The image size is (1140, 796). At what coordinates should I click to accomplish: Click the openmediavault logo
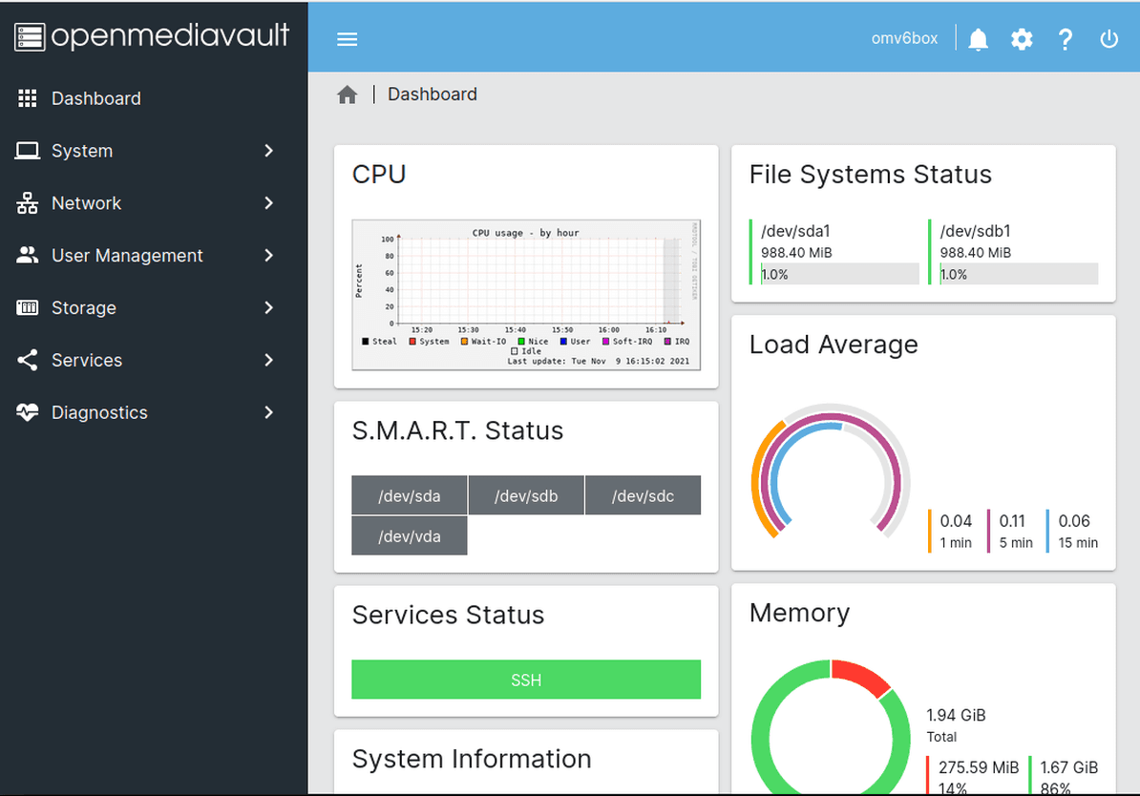[x=152, y=36]
